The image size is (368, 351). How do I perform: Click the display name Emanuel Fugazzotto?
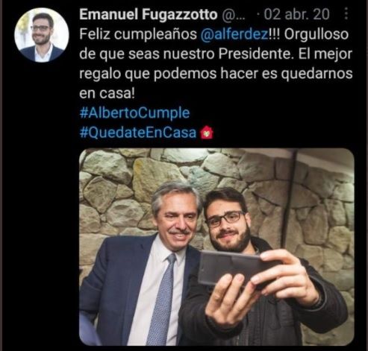(149, 14)
